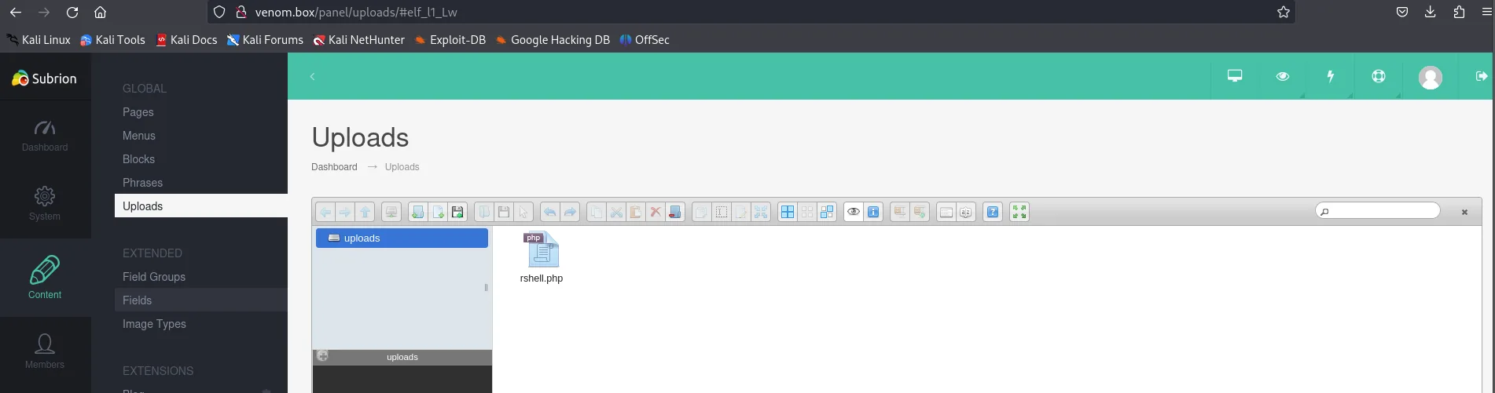Click the select none icon
Image resolution: width=1495 pixels, height=393 pixels.
tap(807, 212)
